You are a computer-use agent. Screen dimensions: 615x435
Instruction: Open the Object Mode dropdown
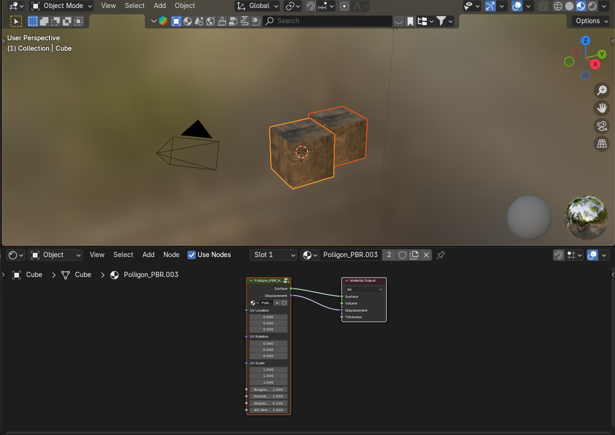[61, 6]
